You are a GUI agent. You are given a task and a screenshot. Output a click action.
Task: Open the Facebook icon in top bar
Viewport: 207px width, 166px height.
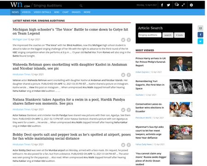[162, 5]
